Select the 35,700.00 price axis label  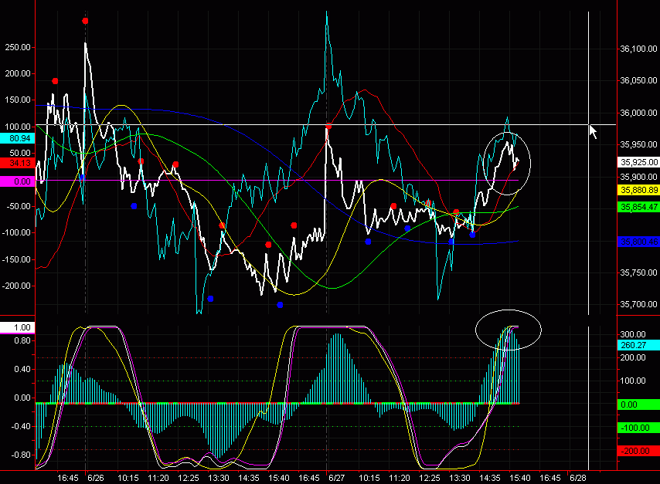[638, 304]
